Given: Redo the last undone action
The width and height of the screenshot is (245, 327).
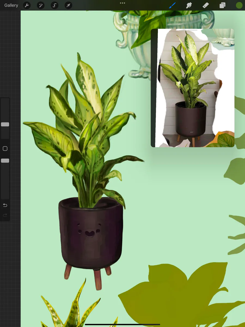Looking at the screenshot, I should 5,215.
